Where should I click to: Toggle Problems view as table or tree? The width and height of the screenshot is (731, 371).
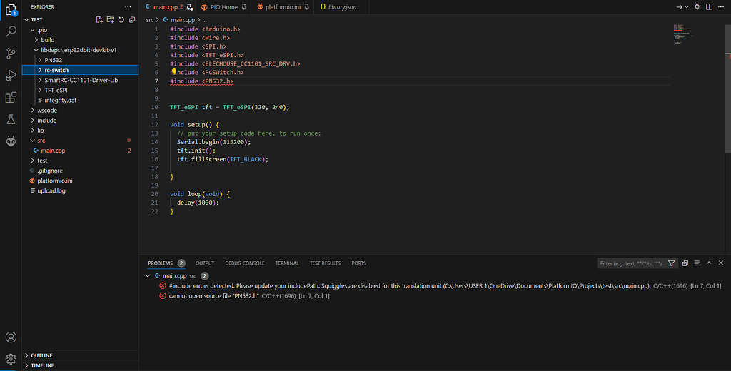(x=697, y=263)
